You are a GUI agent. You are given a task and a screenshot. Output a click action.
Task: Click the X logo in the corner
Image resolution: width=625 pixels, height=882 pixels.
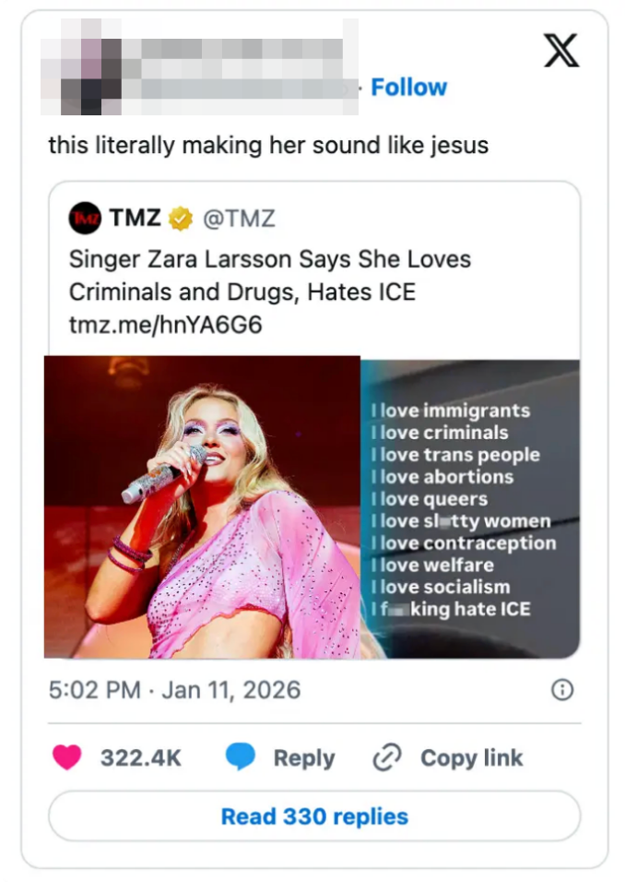560,51
